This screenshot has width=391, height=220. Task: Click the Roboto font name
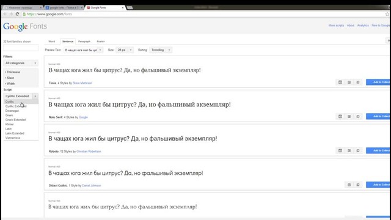pos(54,152)
